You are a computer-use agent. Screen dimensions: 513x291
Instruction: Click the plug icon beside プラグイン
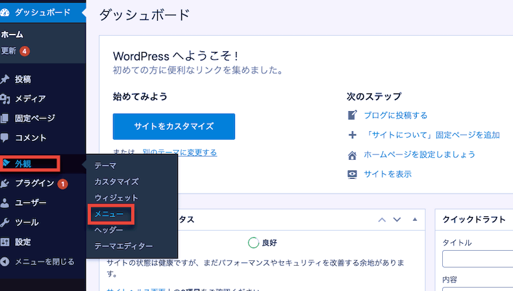tap(5, 183)
